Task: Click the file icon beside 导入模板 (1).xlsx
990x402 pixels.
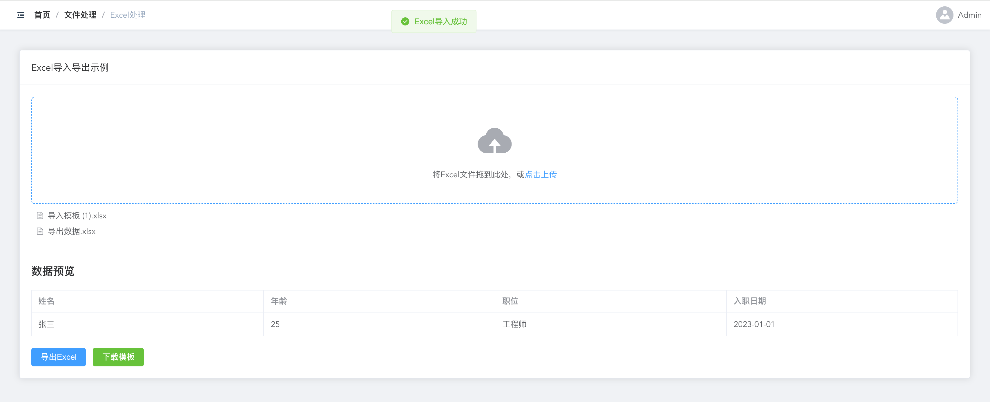Action: click(40, 215)
